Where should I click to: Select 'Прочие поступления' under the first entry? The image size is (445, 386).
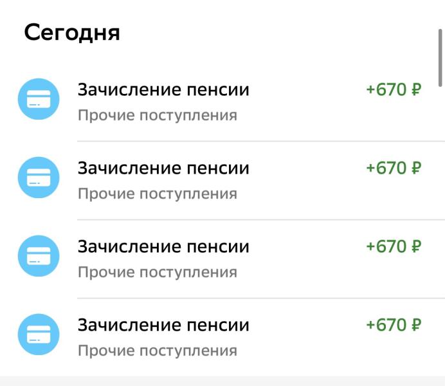pos(158,116)
